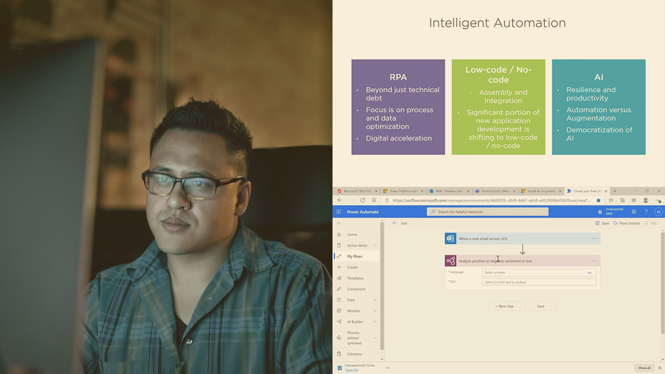Collapse the left navigation hamburger menu
665x374 pixels.
339,223
